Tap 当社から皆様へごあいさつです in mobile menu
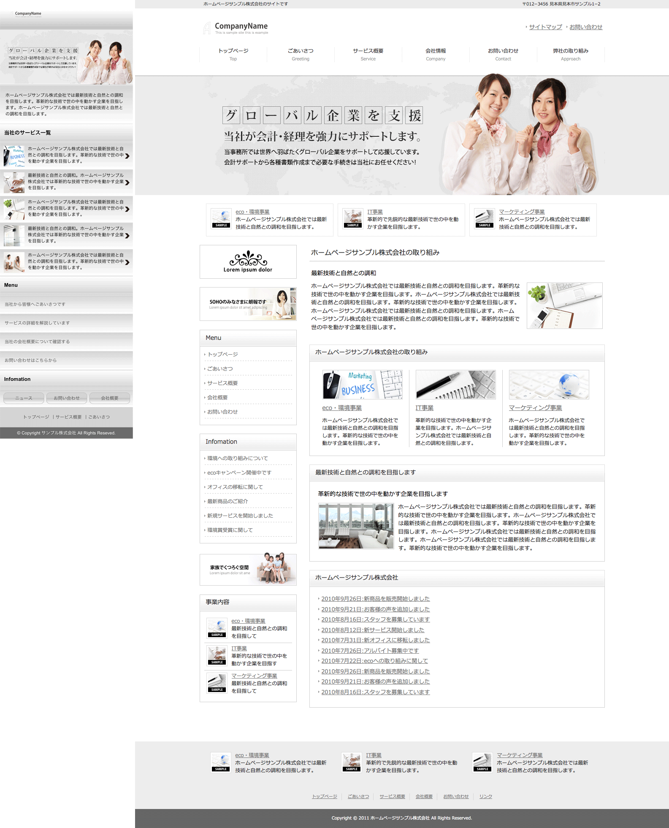This screenshot has width=669, height=828. point(35,304)
